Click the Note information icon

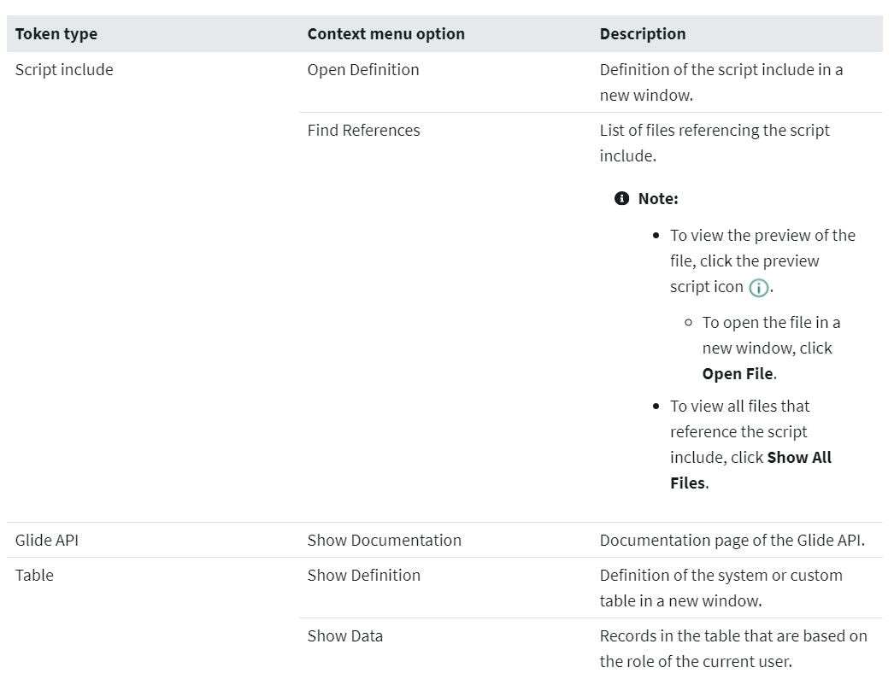tap(621, 198)
